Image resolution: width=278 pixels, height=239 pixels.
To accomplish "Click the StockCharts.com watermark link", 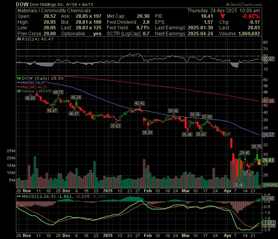I will pos(244,5).
